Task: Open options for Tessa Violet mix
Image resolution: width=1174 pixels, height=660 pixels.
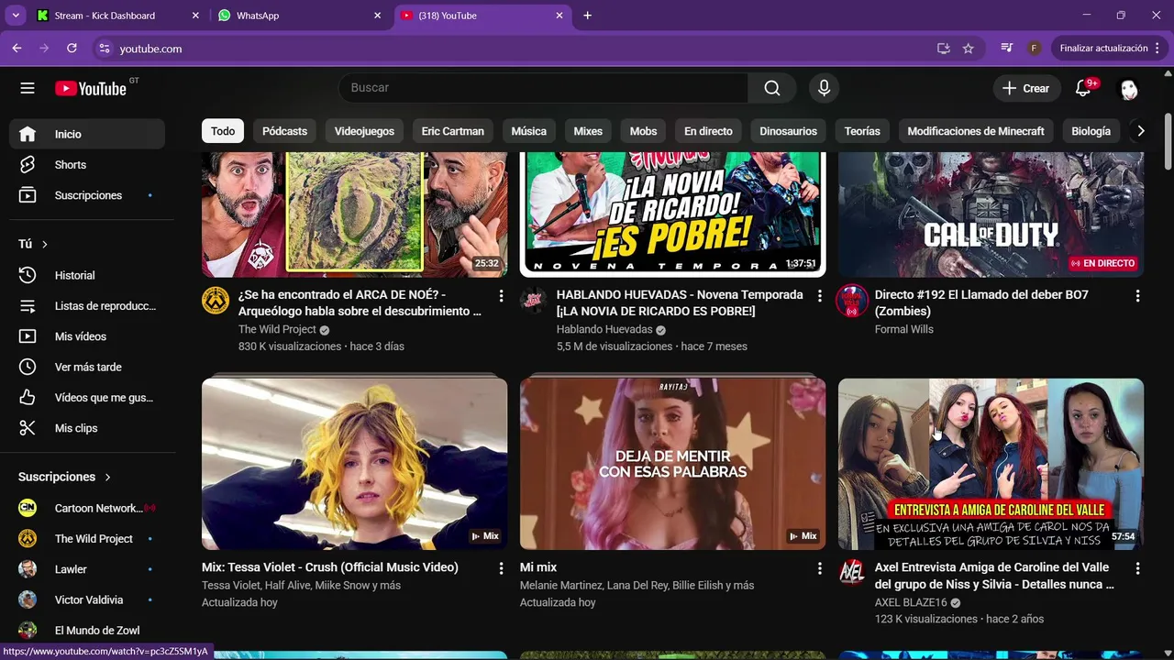Action: (x=501, y=568)
